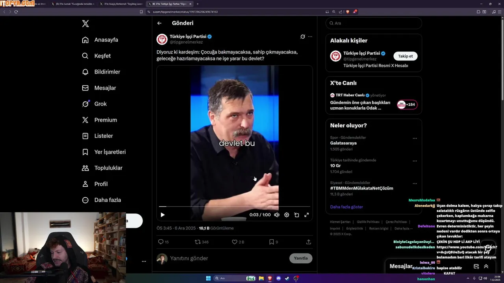The height and width of the screenshot is (283, 504).
Task: Open Çerez Politikası footer link
Action: [397, 222]
